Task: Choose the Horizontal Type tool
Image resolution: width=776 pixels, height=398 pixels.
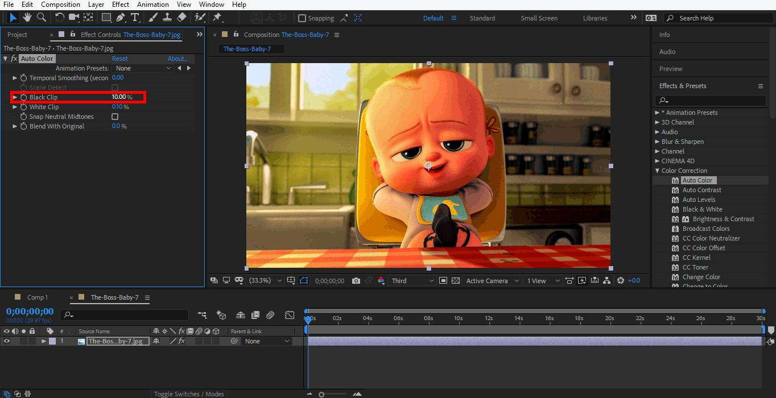Action: click(135, 18)
